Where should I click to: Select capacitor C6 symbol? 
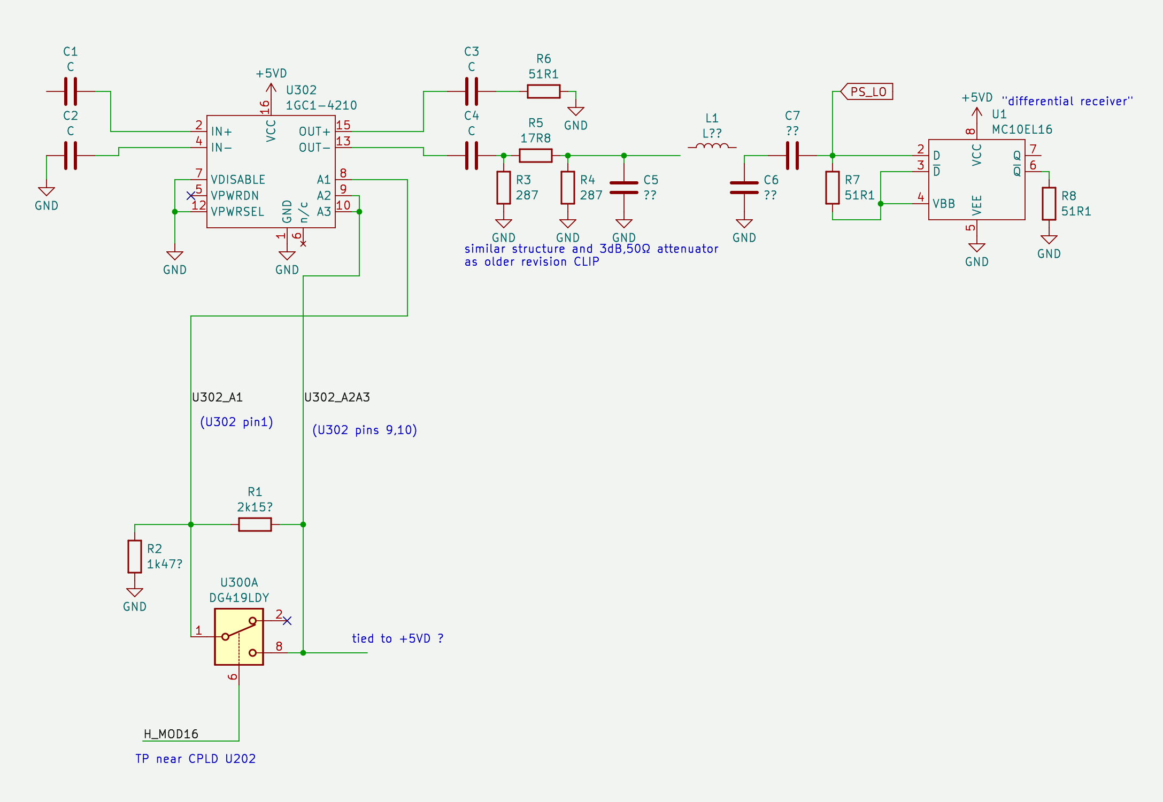click(x=744, y=188)
